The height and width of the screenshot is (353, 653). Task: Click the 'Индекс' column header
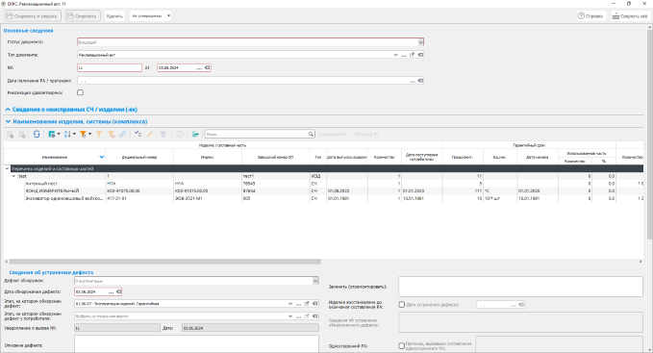[x=208, y=157]
